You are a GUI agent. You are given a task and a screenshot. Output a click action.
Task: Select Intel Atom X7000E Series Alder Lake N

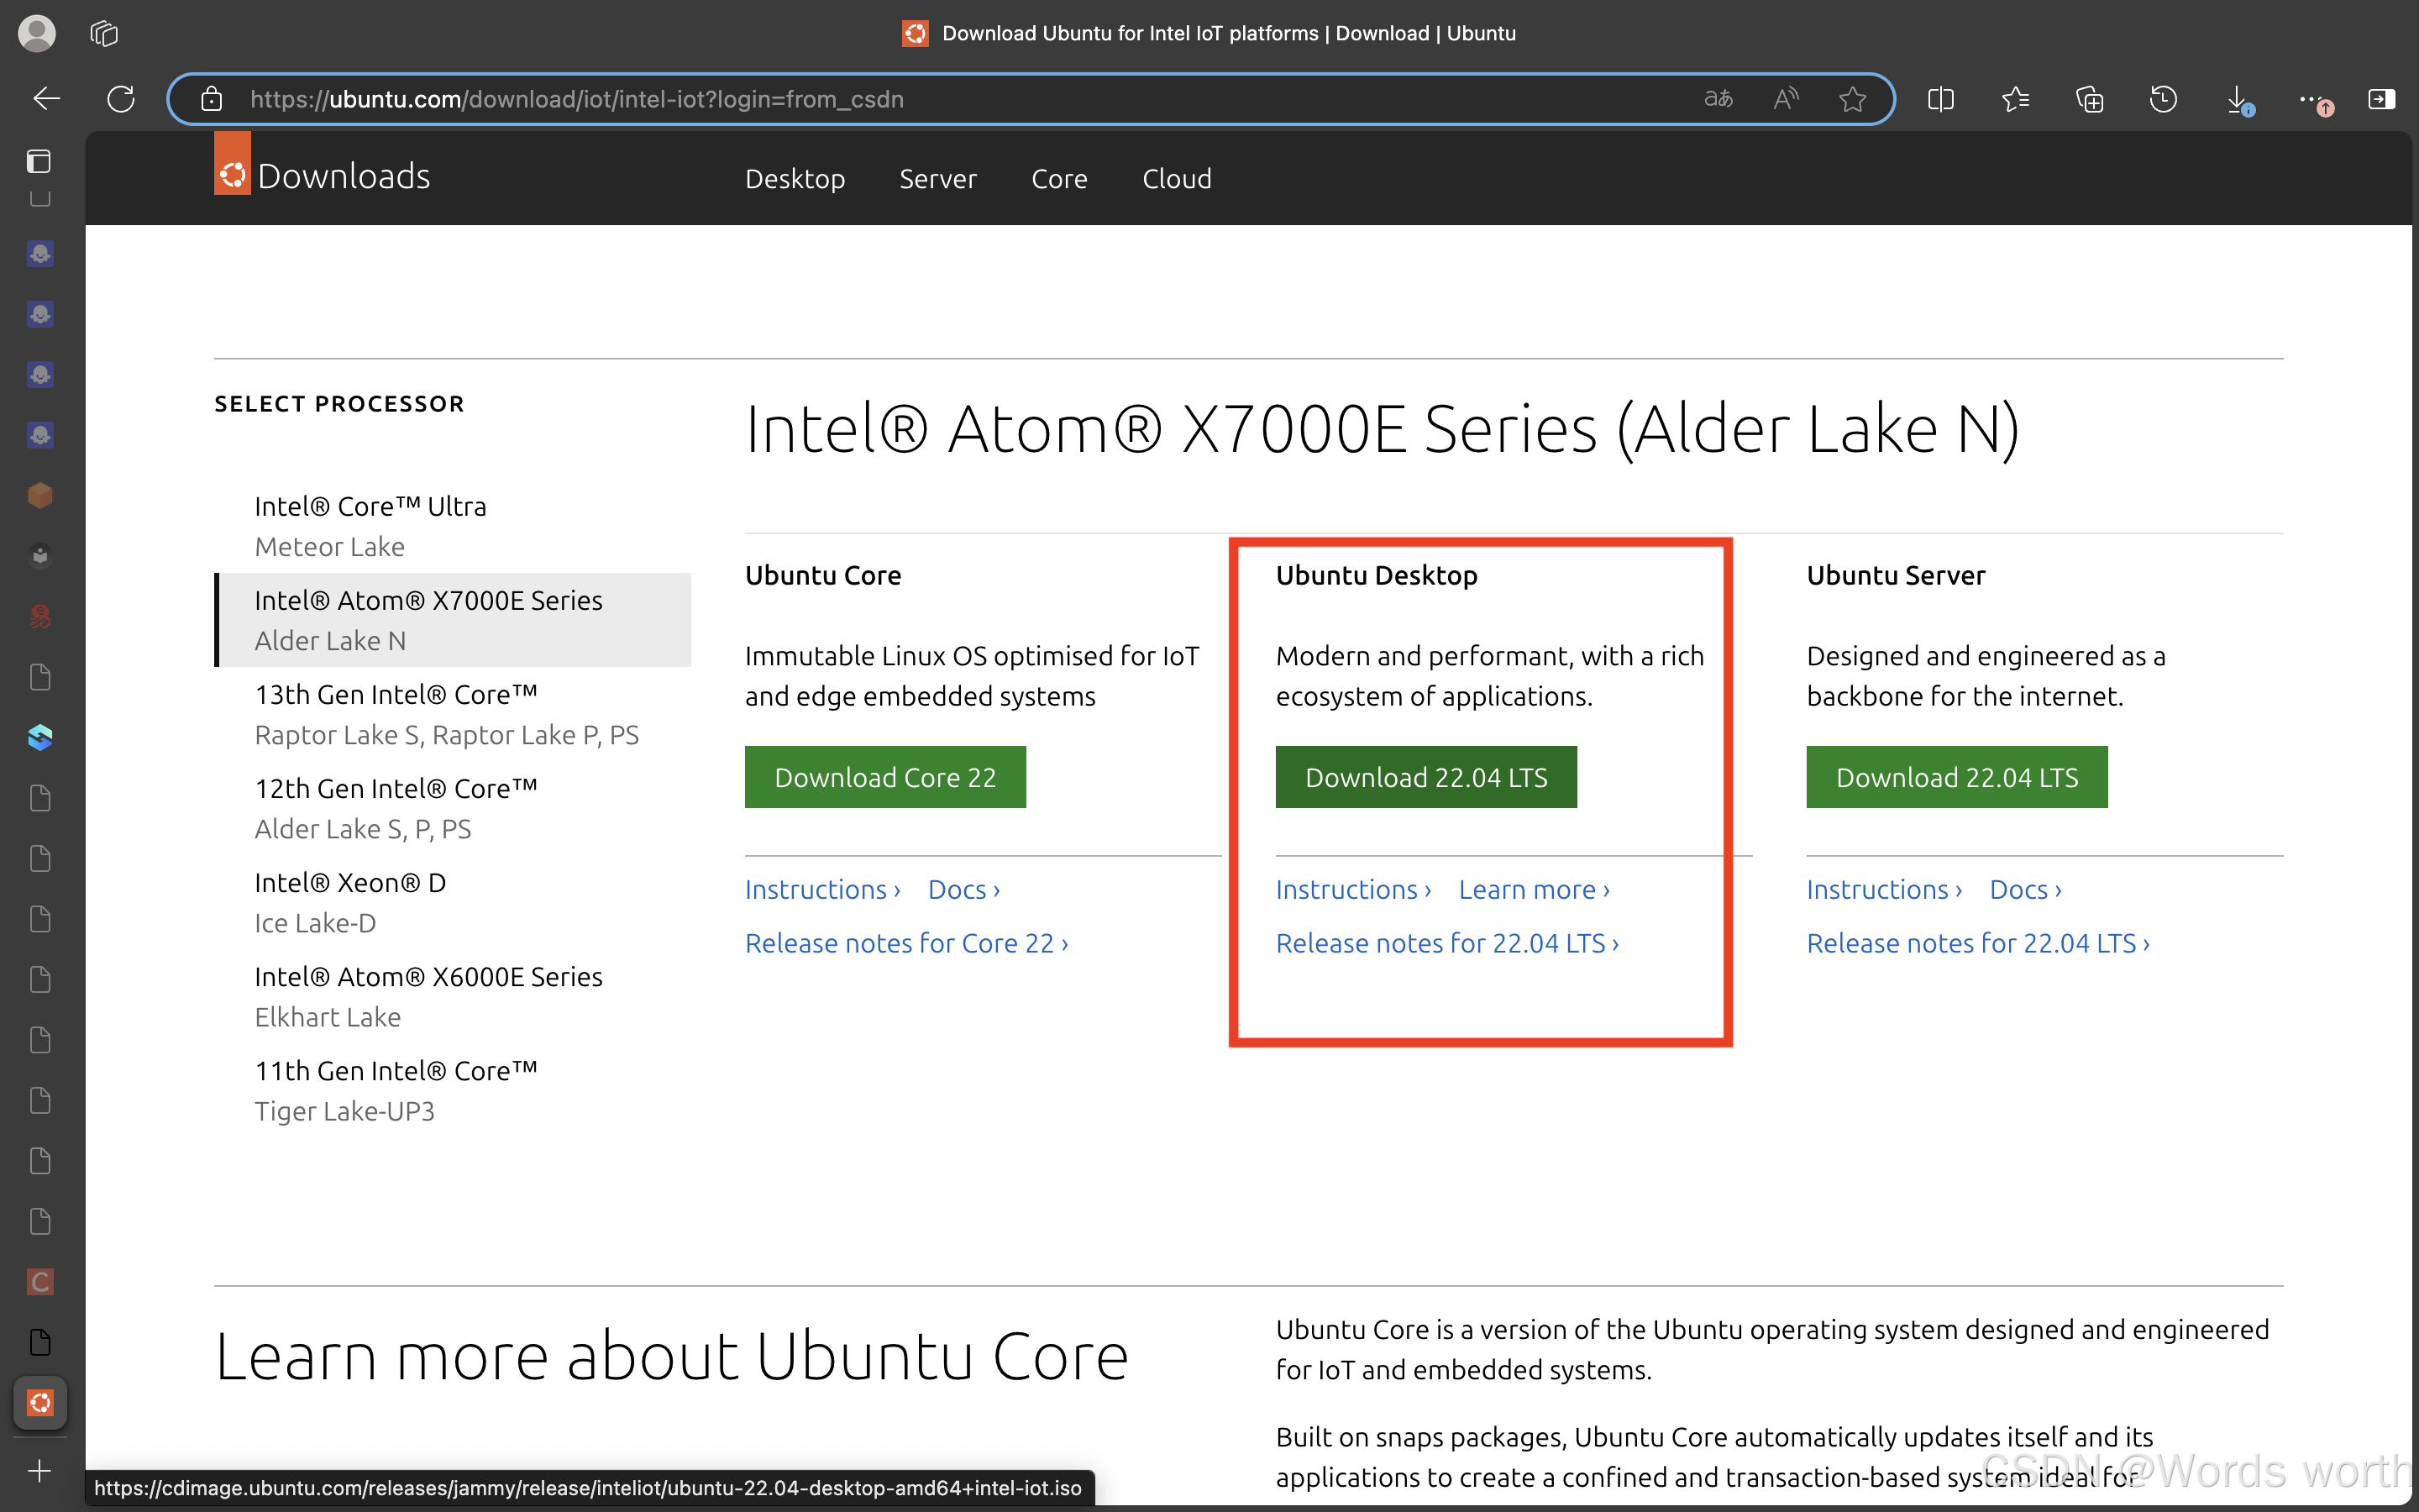point(453,620)
